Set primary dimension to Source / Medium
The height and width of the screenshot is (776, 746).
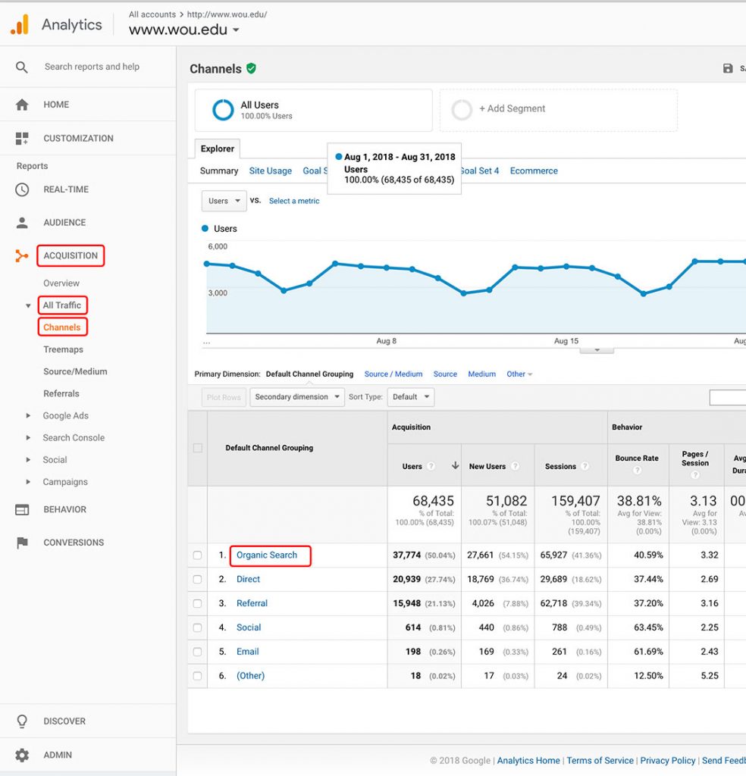coord(393,374)
